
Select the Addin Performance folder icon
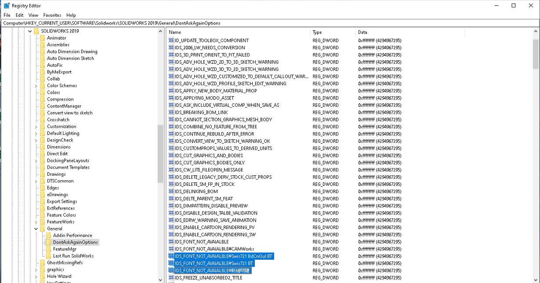(49, 236)
